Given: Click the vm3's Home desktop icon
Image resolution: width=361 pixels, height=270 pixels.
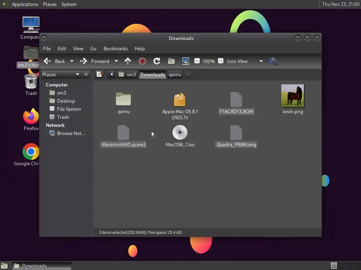Looking at the screenshot, I should 31,53.
